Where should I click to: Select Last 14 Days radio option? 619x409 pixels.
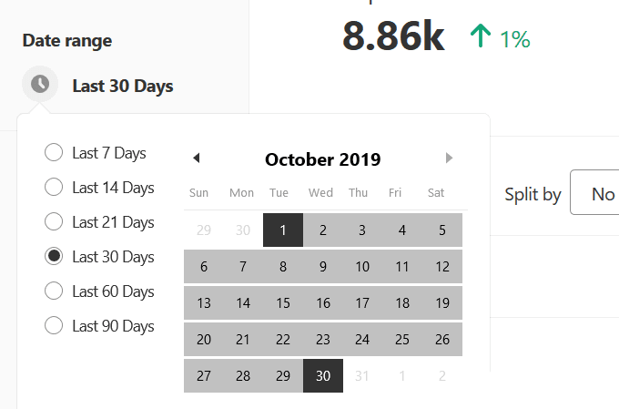pos(54,188)
